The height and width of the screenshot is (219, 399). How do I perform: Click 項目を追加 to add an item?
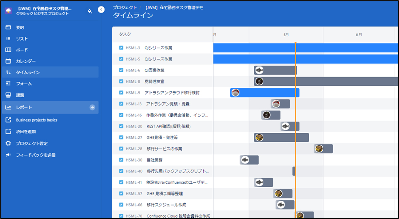[26, 131]
